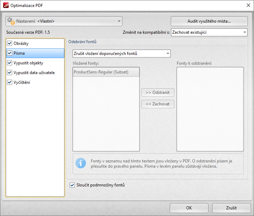Open Zrušit vložení doporučených fontů dropdown
The width and height of the screenshot is (254, 216).
pos(121,54)
